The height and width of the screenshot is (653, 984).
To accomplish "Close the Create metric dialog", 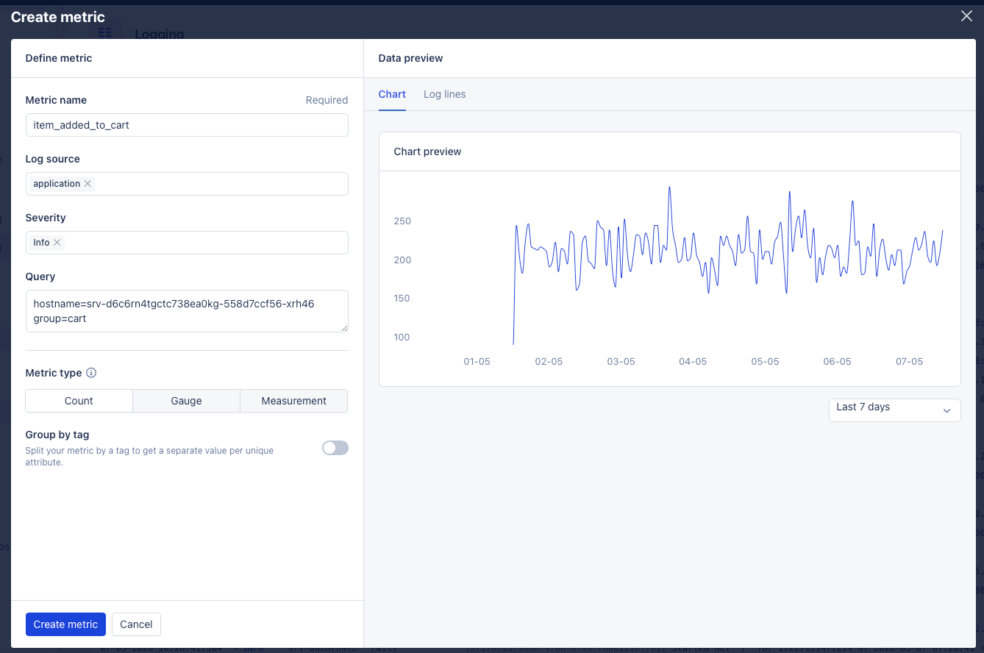I will pyautogui.click(x=966, y=16).
